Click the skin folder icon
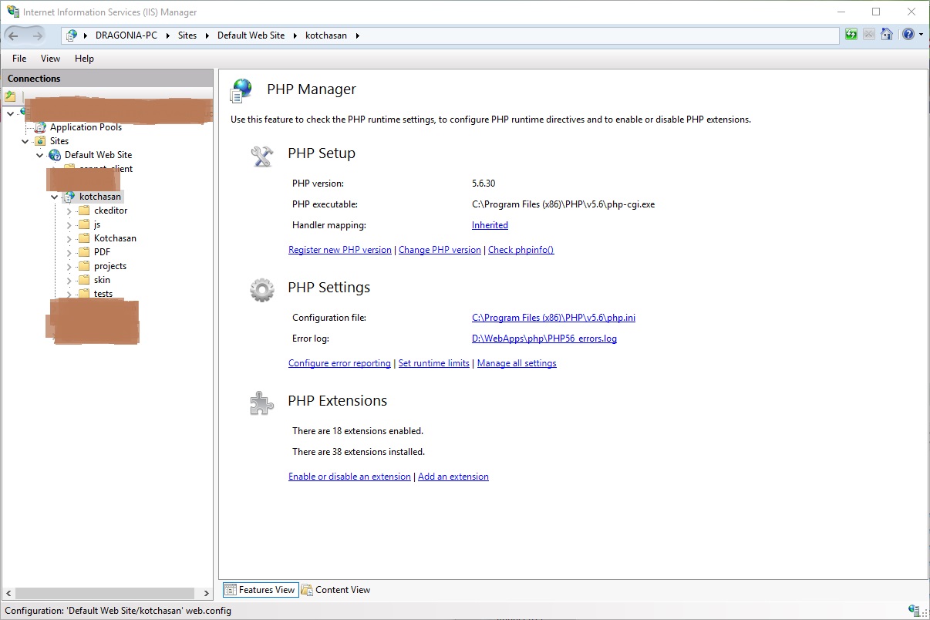Screen dimensions: 930x620 click(85, 280)
